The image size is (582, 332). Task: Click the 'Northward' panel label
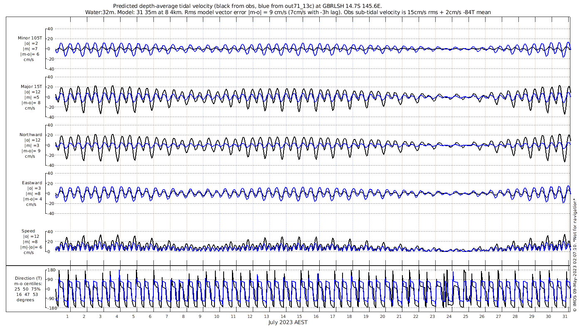coord(31,134)
